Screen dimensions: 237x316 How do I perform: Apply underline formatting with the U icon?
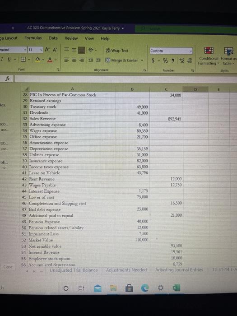coord(9,59)
